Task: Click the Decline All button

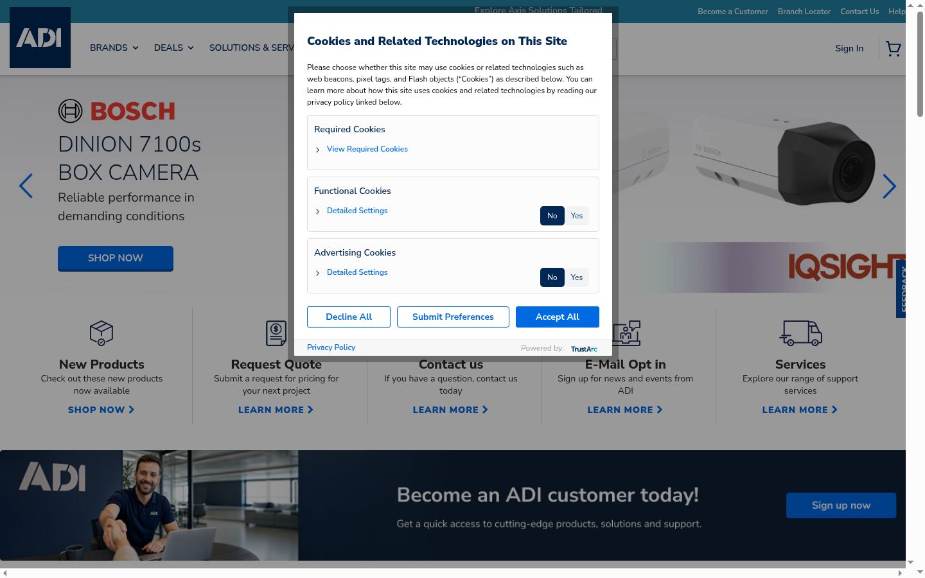Action: [x=349, y=317]
